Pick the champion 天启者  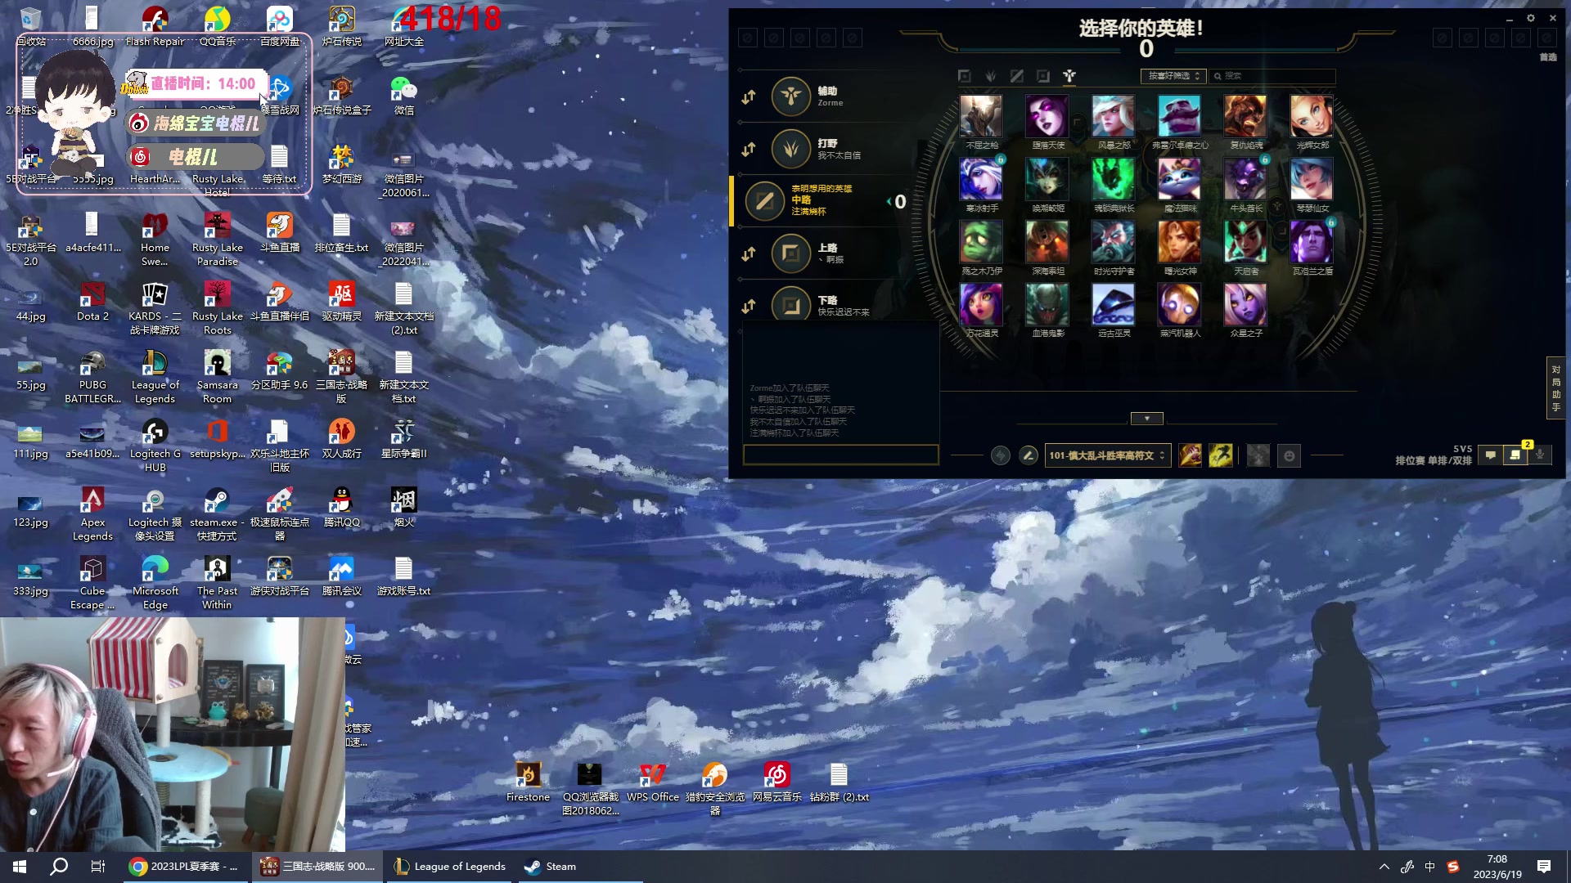[1245, 242]
